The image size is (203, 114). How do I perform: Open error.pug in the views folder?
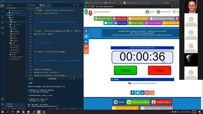click(16, 45)
